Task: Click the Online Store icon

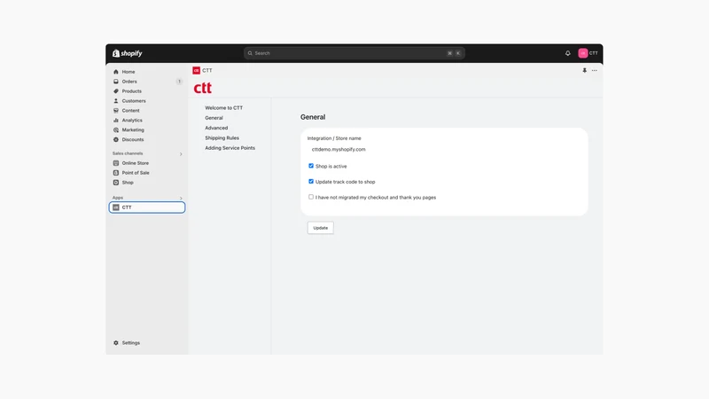Action: click(x=116, y=163)
